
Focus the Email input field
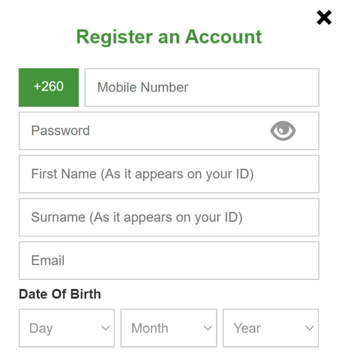click(169, 261)
